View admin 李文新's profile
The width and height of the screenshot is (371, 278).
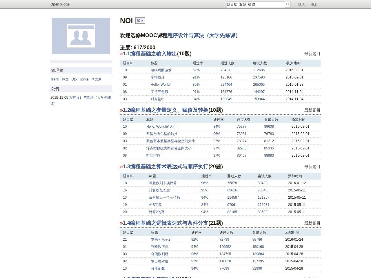click(x=96, y=79)
